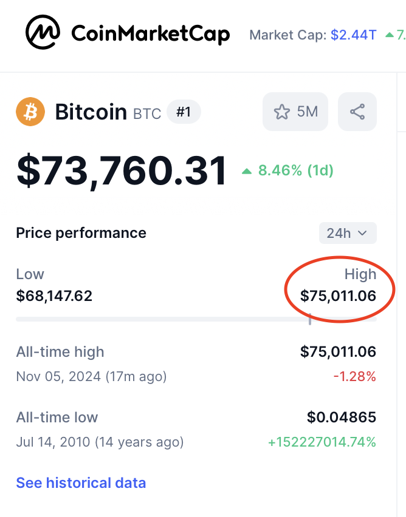Click the green triangle beside 8.46%
The width and height of the screenshot is (406, 517).
click(246, 171)
